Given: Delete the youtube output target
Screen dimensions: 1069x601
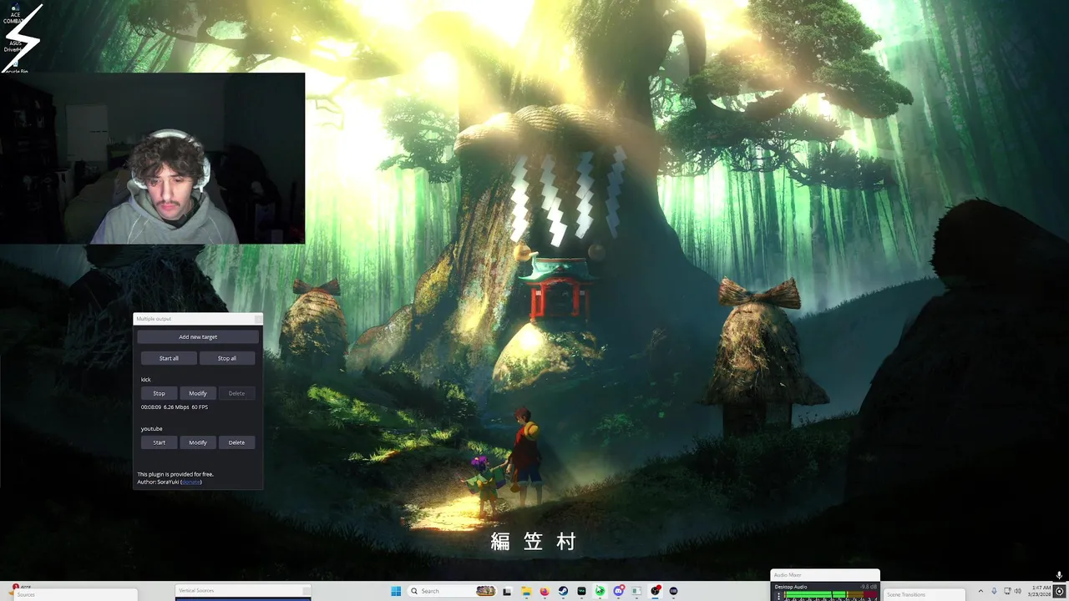Looking at the screenshot, I should tap(237, 442).
